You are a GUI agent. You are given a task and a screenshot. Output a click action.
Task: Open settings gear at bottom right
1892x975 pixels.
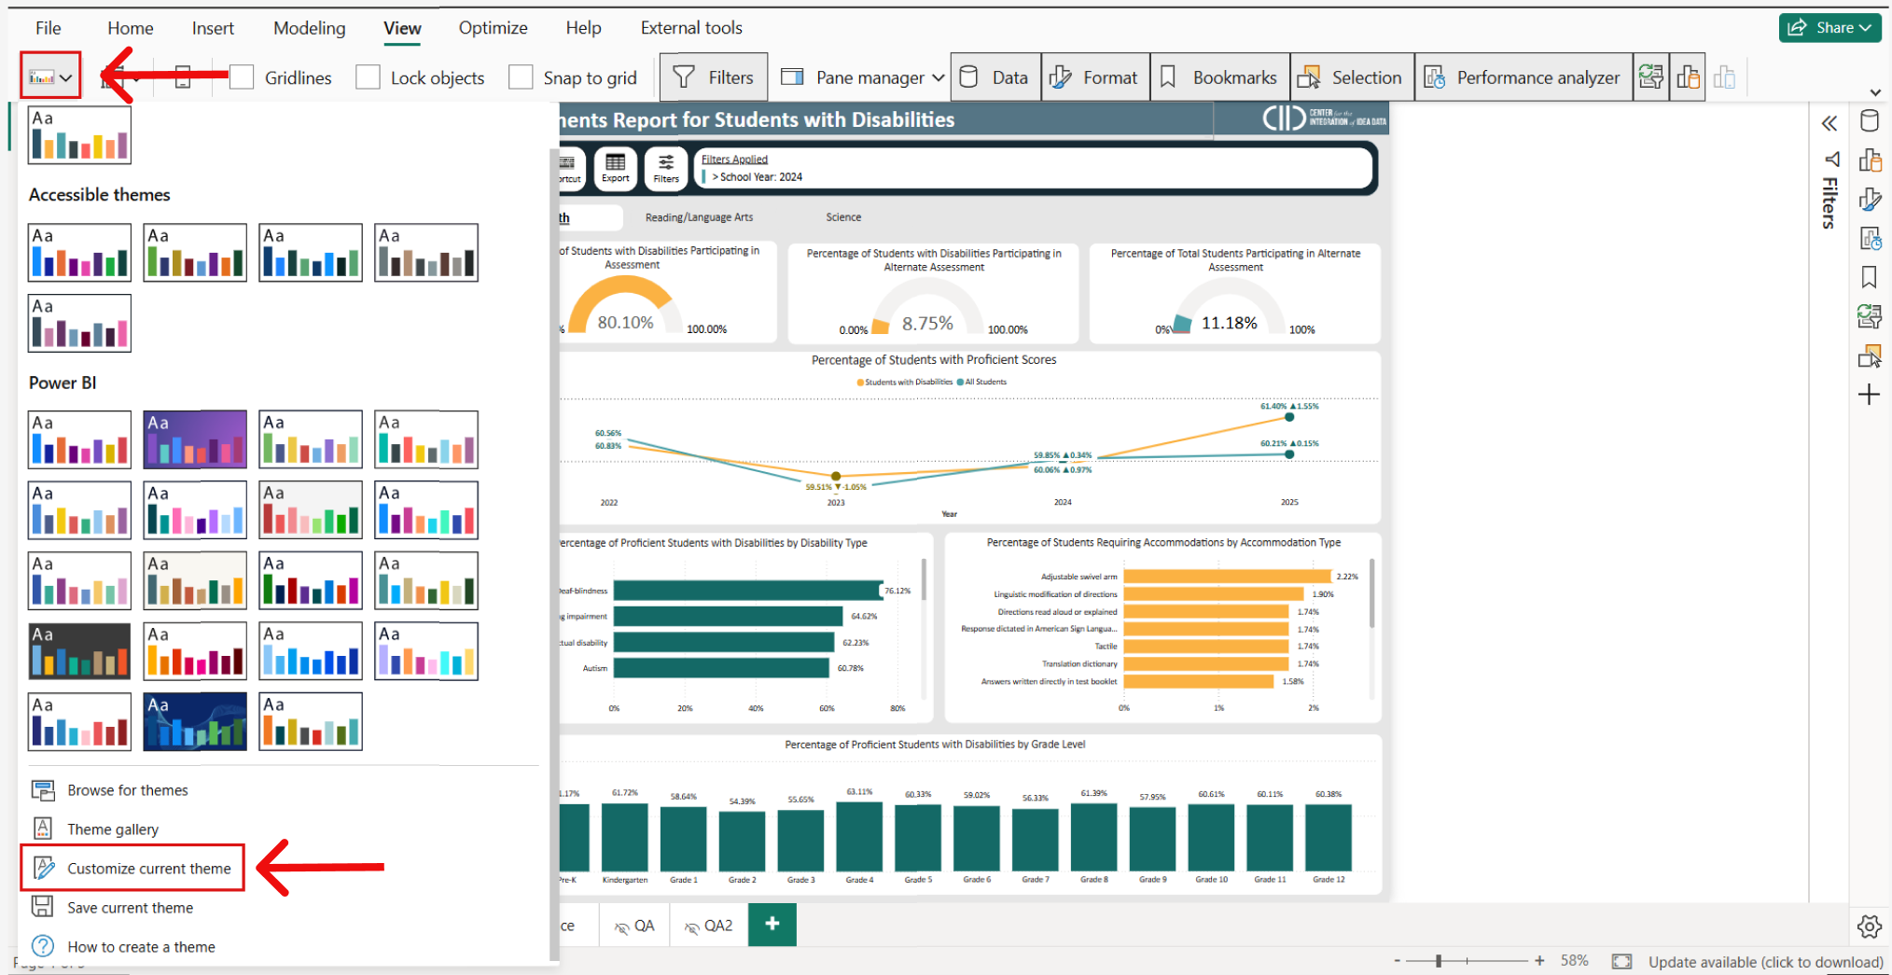pos(1869,926)
